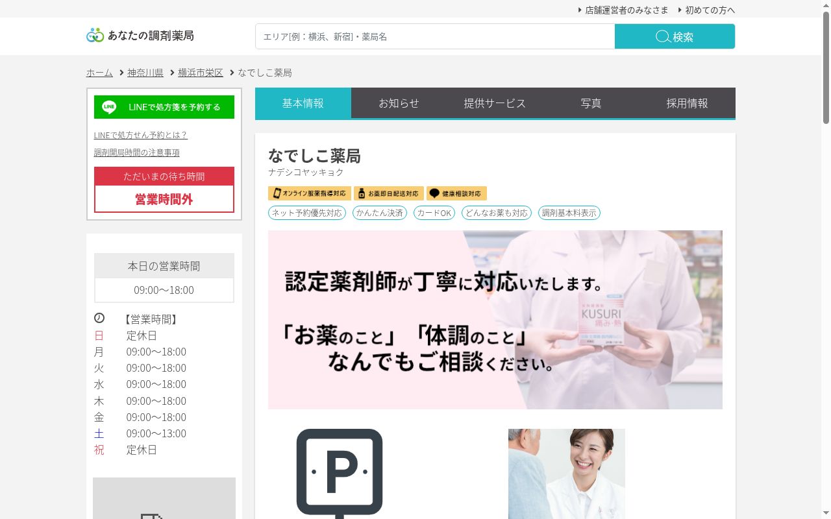Switch to the 基本情報 tab
The width and height of the screenshot is (831, 519).
click(x=303, y=103)
